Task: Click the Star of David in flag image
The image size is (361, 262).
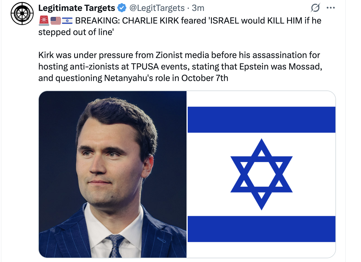Action: click(x=261, y=174)
